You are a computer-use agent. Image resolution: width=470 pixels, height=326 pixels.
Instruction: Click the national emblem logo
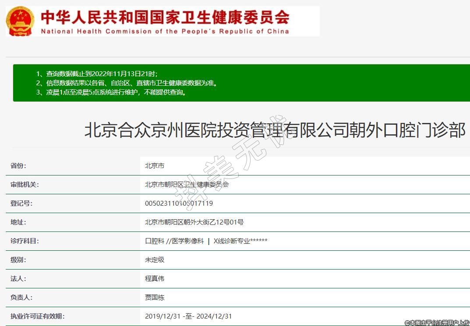pyautogui.click(x=20, y=21)
